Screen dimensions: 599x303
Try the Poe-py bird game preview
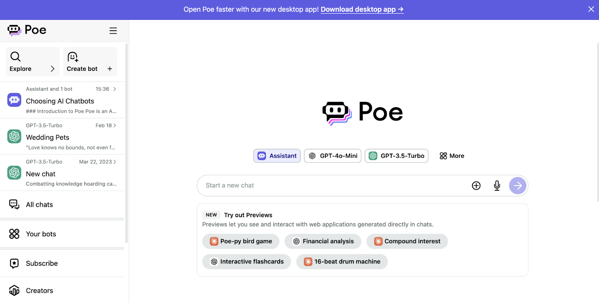point(241,241)
